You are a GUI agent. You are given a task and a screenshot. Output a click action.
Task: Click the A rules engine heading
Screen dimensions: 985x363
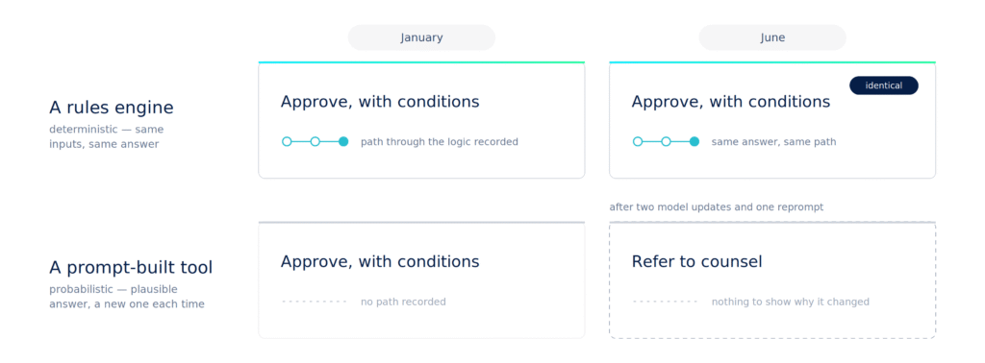112,108
